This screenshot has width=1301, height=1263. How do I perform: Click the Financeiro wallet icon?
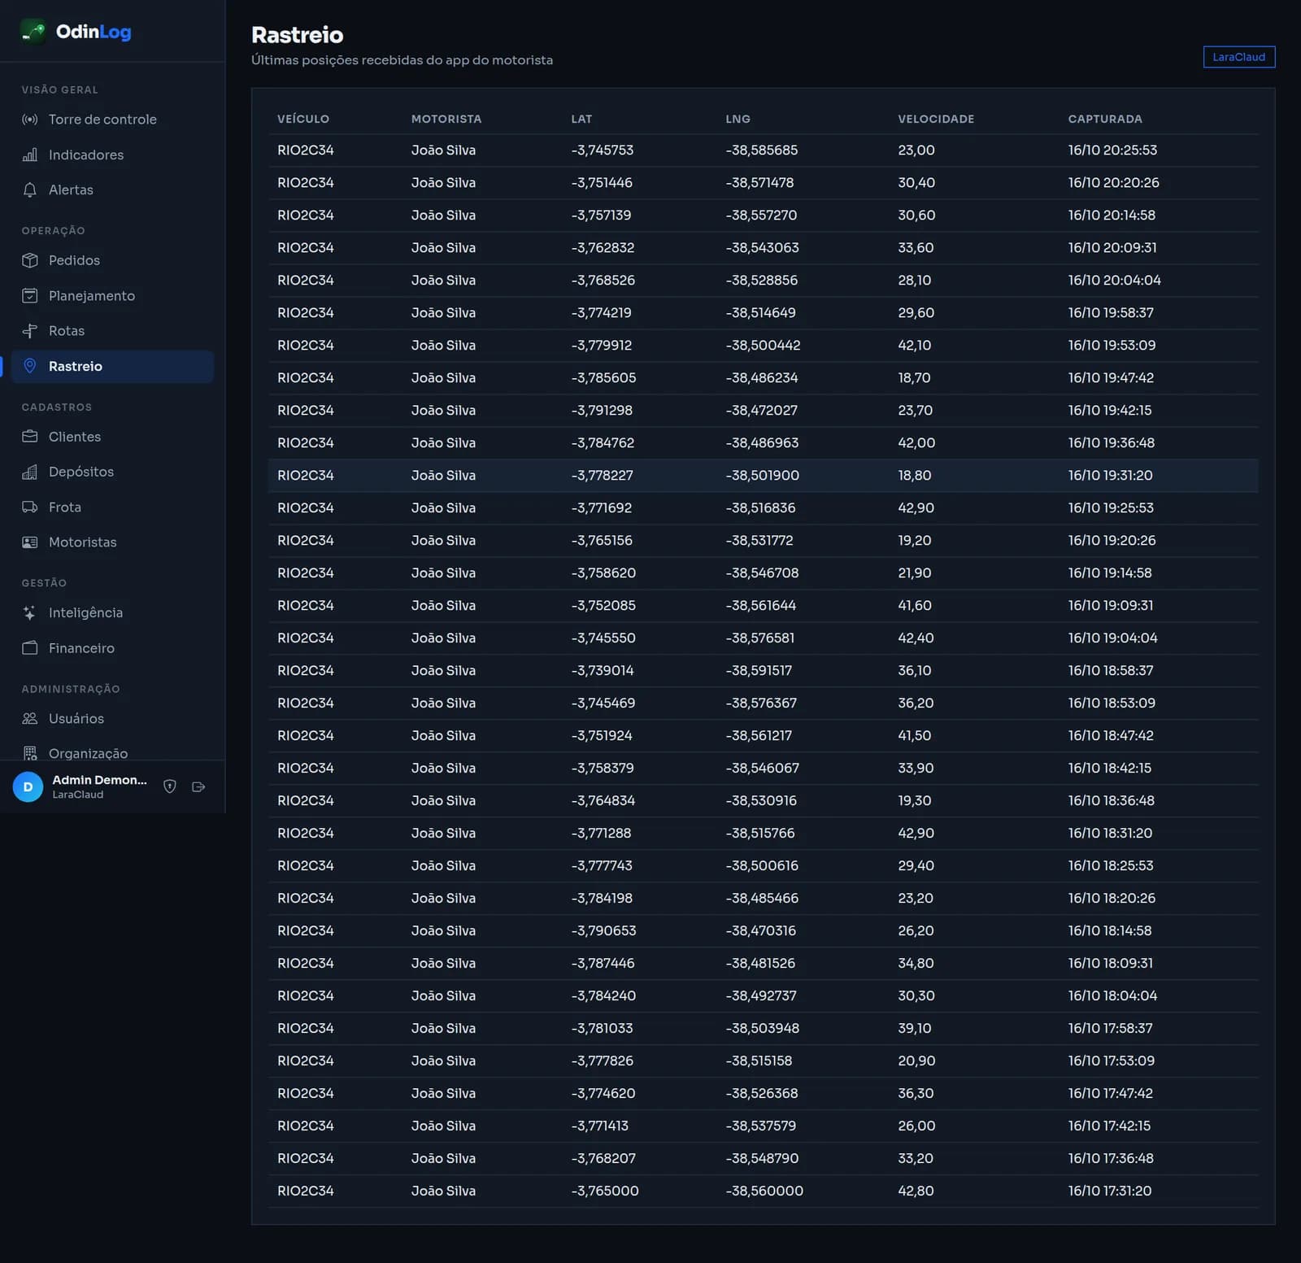coord(30,648)
